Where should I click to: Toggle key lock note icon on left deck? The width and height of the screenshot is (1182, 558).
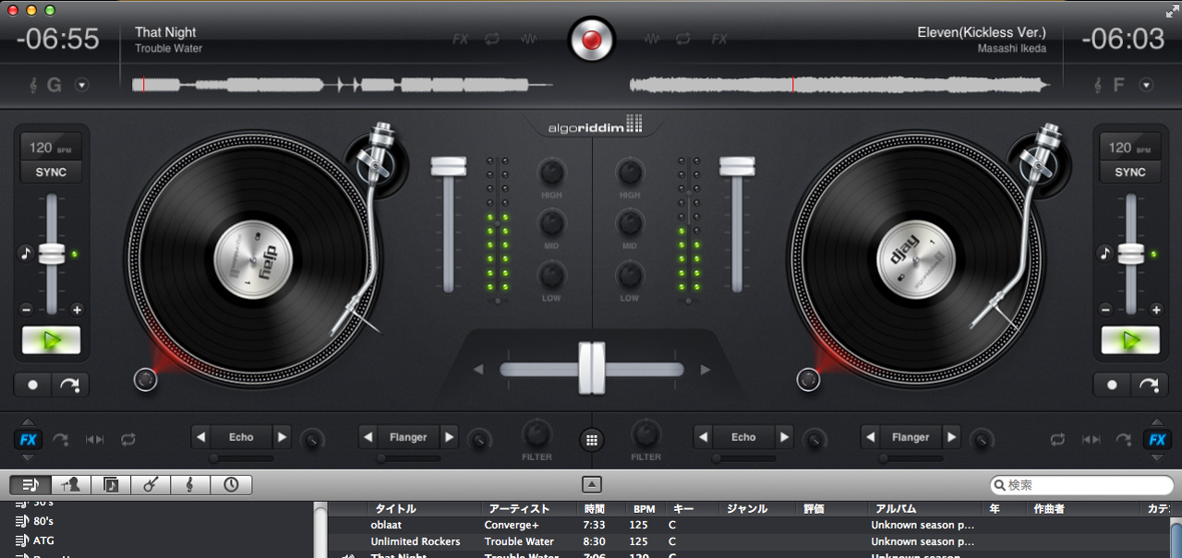[x=26, y=253]
